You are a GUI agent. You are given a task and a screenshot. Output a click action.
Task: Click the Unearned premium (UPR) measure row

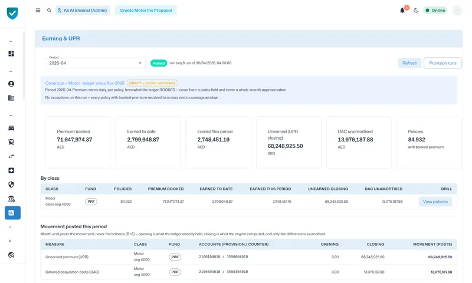click(248, 257)
